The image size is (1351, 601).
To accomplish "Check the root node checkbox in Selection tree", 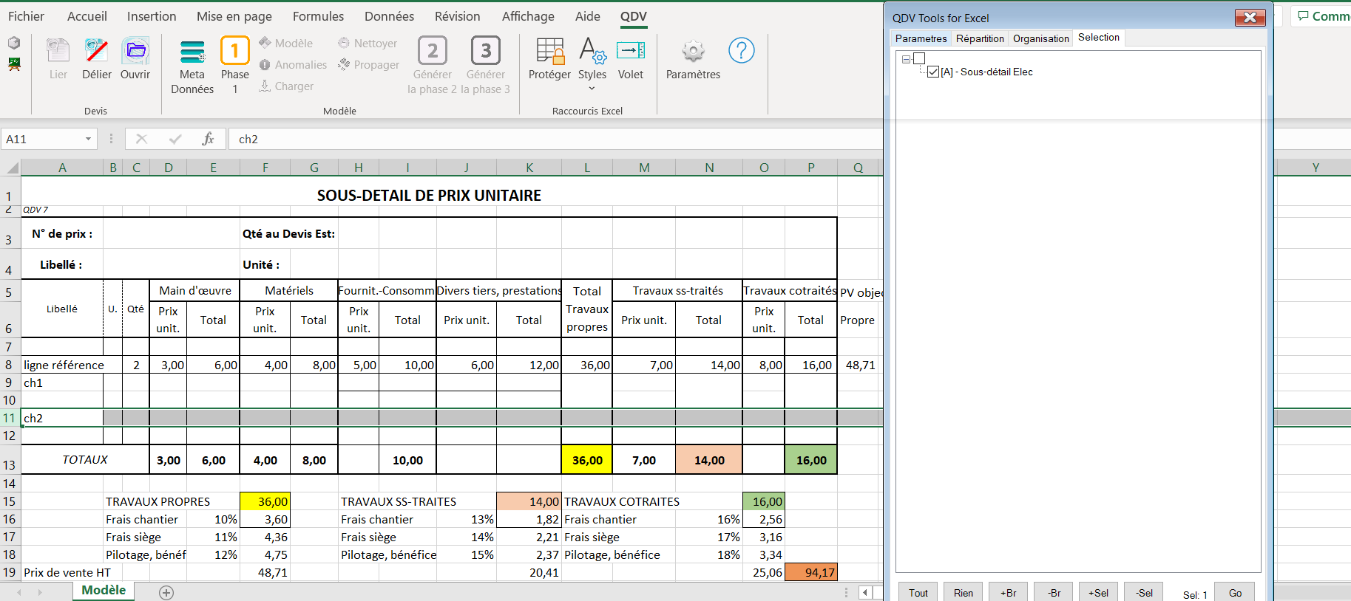I will pos(919,58).
